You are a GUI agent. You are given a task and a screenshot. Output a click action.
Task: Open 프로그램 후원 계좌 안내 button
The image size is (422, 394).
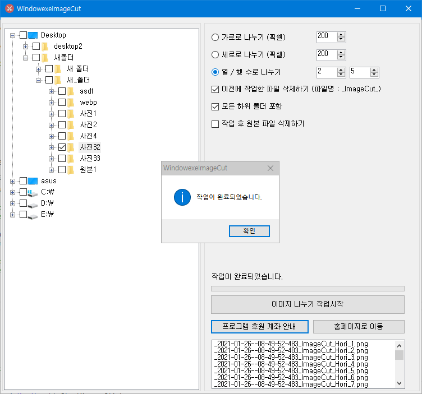tap(260, 327)
